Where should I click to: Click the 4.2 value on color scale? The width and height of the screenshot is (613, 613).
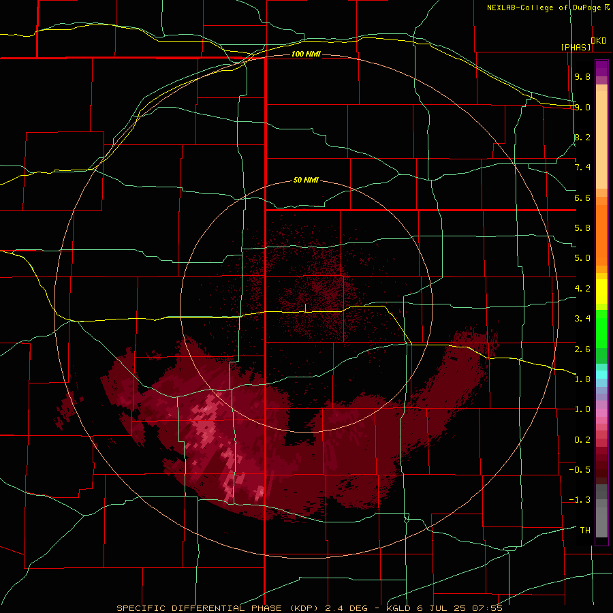582,289
